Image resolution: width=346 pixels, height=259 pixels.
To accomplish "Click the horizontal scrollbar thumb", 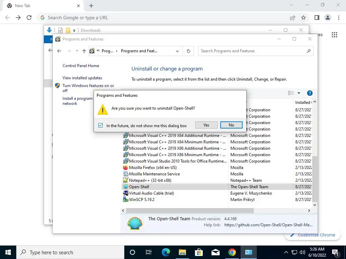I will 190,211.
